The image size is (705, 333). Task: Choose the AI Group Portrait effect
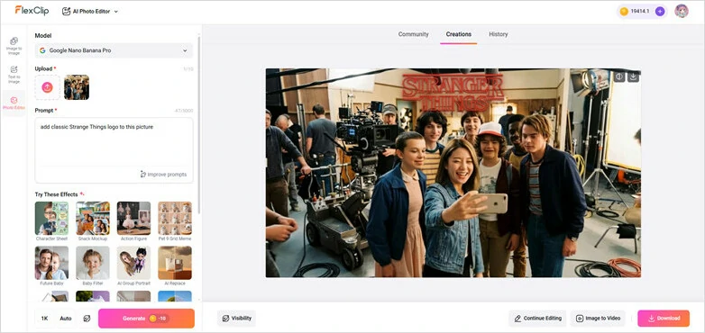click(x=133, y=265)
